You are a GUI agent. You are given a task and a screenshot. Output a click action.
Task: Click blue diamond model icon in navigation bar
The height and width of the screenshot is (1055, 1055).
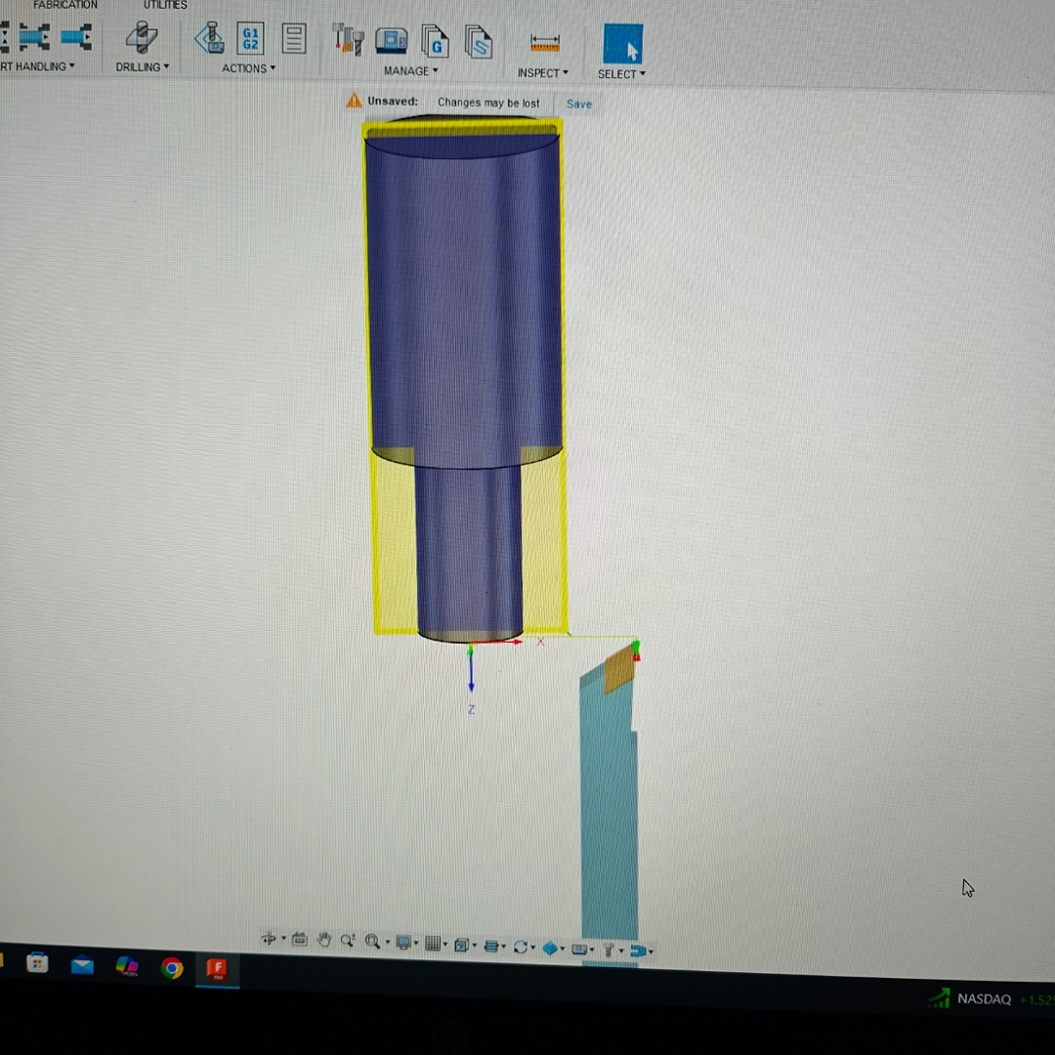click(x=550, y=948)
